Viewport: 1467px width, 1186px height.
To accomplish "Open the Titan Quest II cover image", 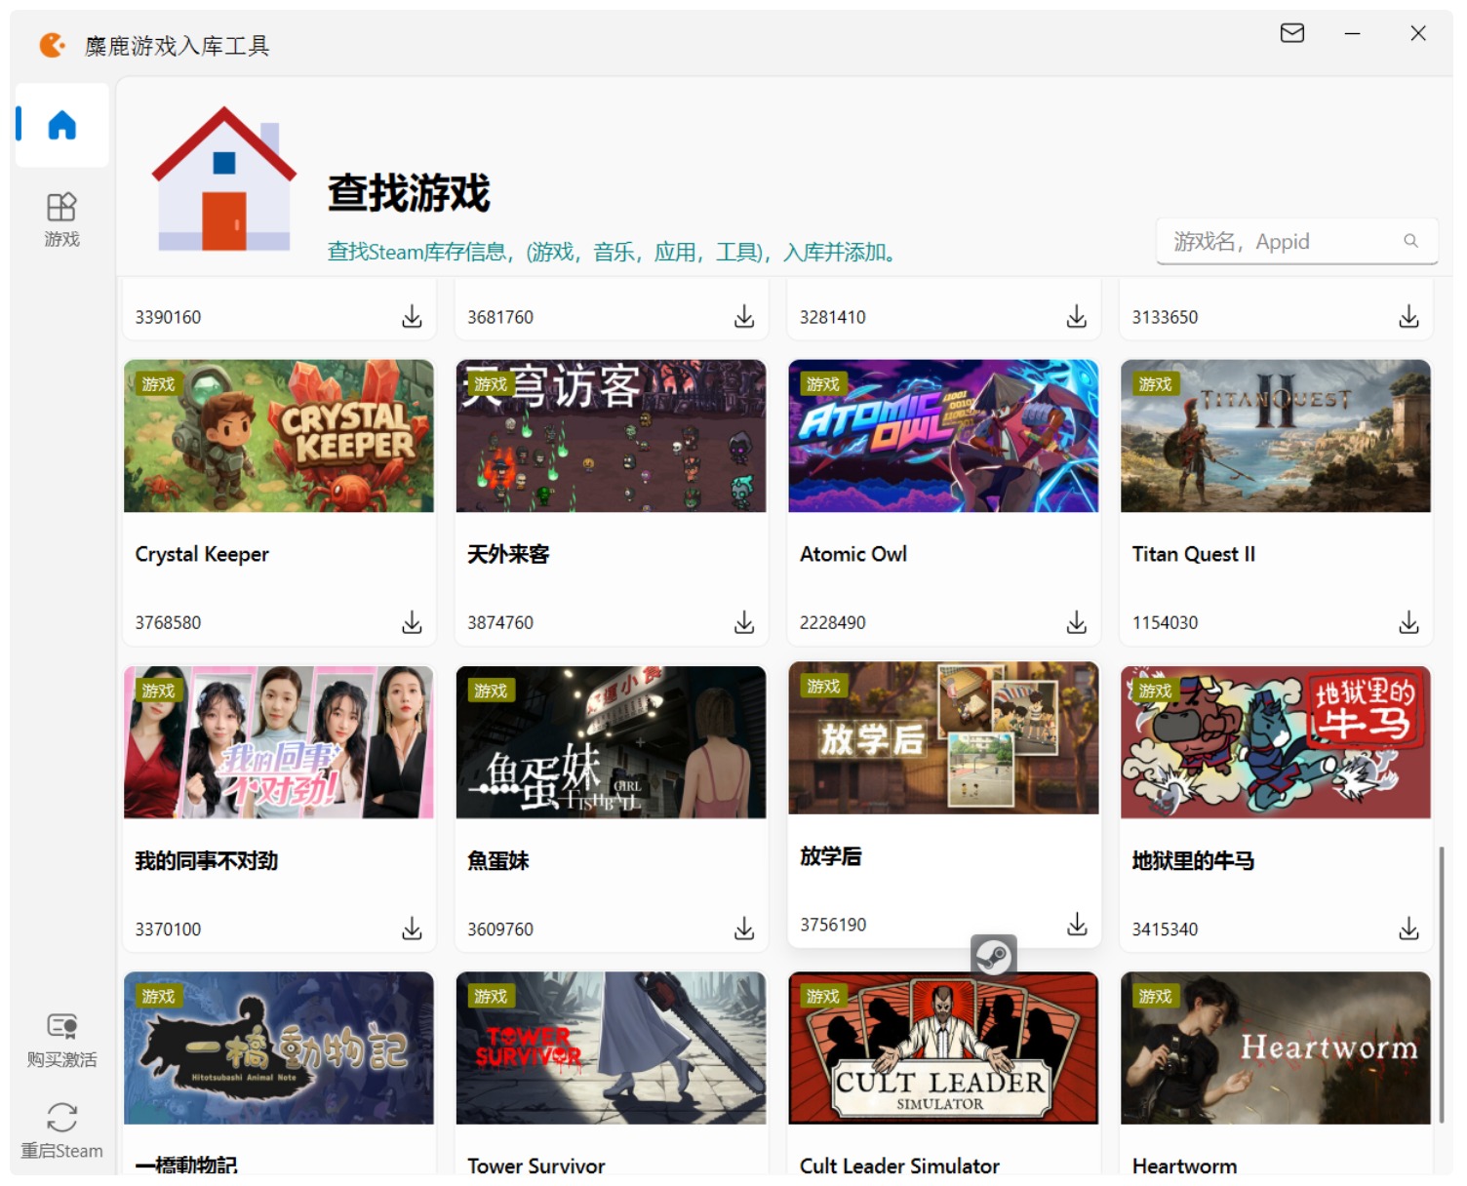I will [1276, 436].
